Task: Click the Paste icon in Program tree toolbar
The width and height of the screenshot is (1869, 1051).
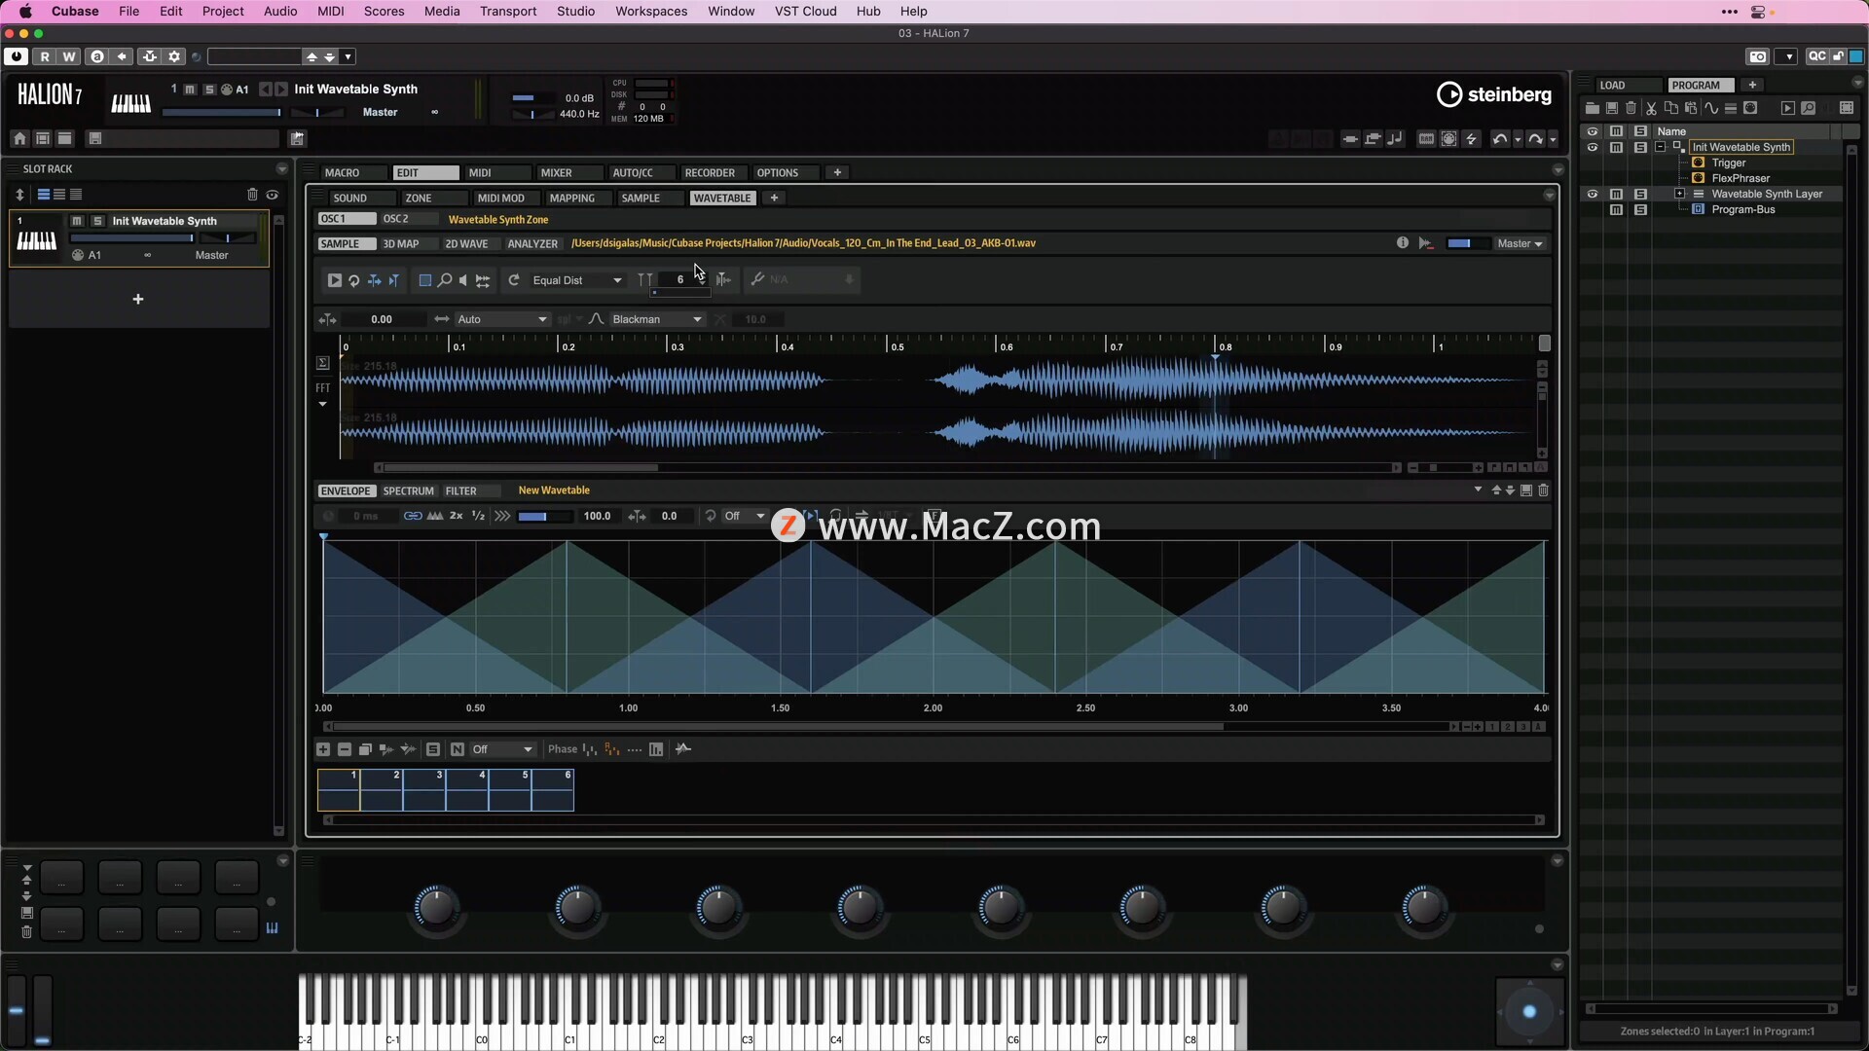Action: (1691, 108)
